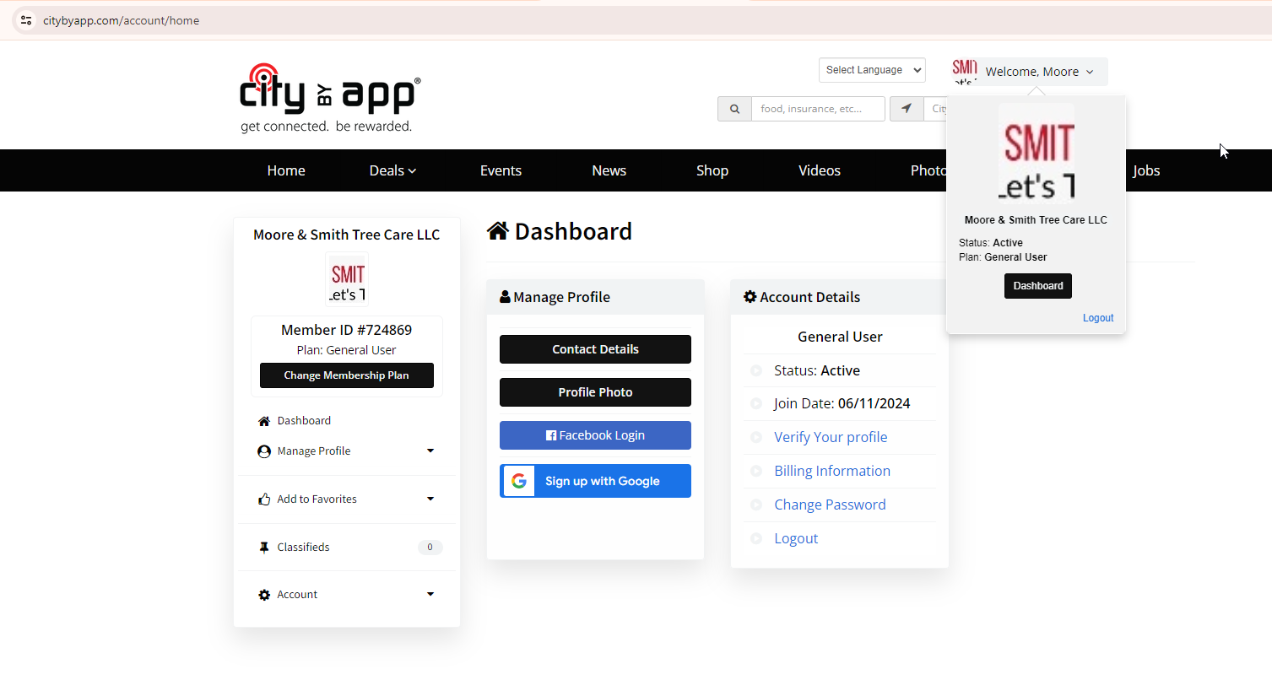Click the food, insurance search field
1272x680 pixels.
817,109
